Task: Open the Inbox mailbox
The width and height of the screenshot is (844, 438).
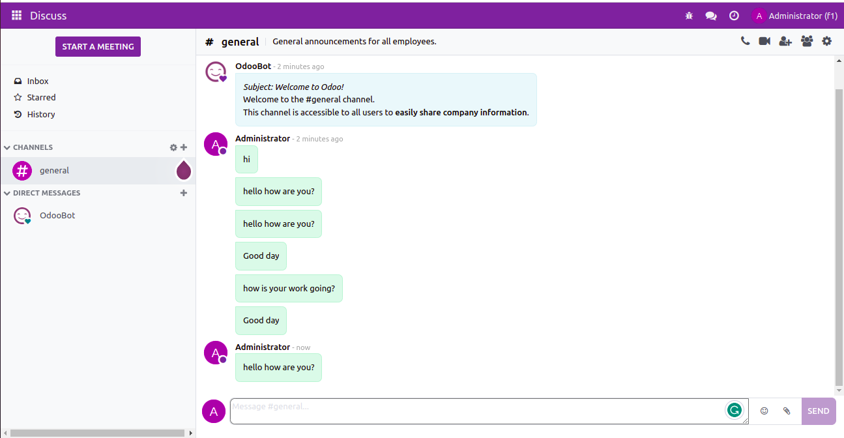Action: tap(38, 81)
